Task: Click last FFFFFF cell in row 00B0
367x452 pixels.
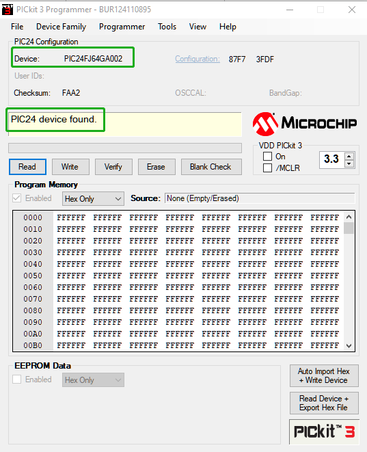Action: pyautogui.click(x=325, y=345)
